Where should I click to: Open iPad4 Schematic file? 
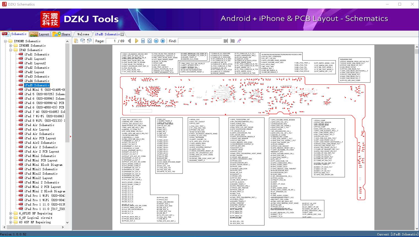pos(37,81)
